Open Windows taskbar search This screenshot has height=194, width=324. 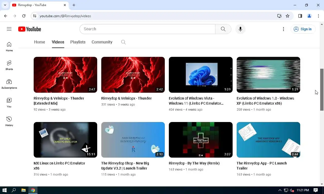click(x=14, y=190)
